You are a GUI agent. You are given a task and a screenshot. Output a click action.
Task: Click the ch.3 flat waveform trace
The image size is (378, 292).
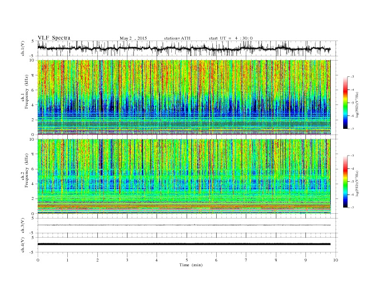184,225
